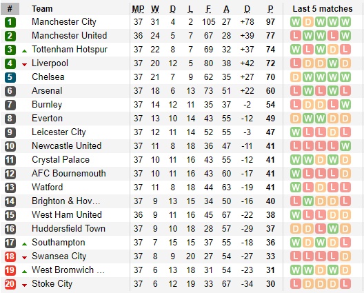
Task: Click Newcastle United's last W result badge
Action: 345,146
